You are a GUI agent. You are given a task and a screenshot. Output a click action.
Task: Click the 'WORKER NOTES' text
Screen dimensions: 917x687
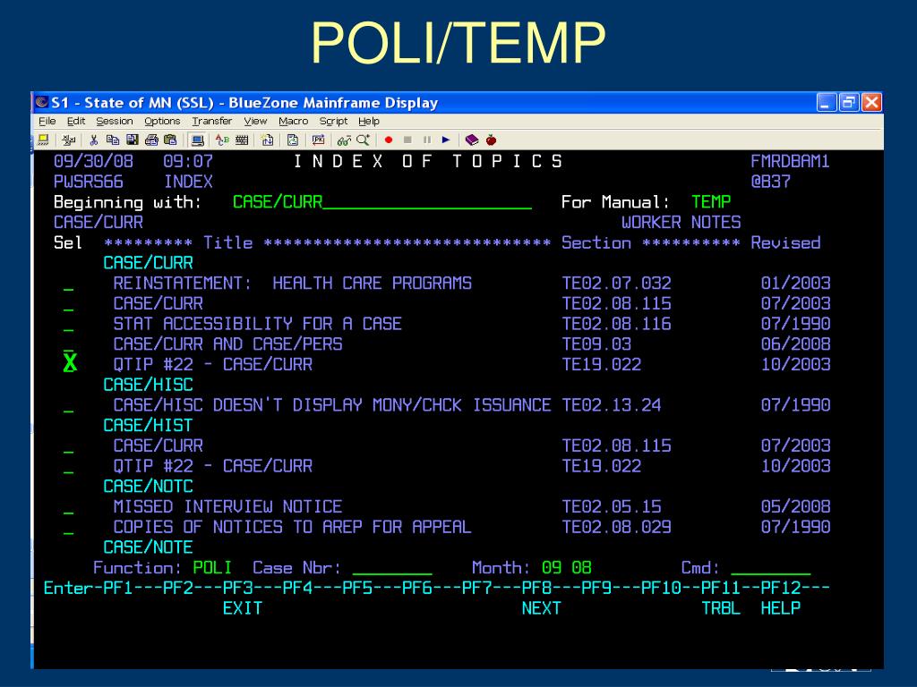pos(681,223)
